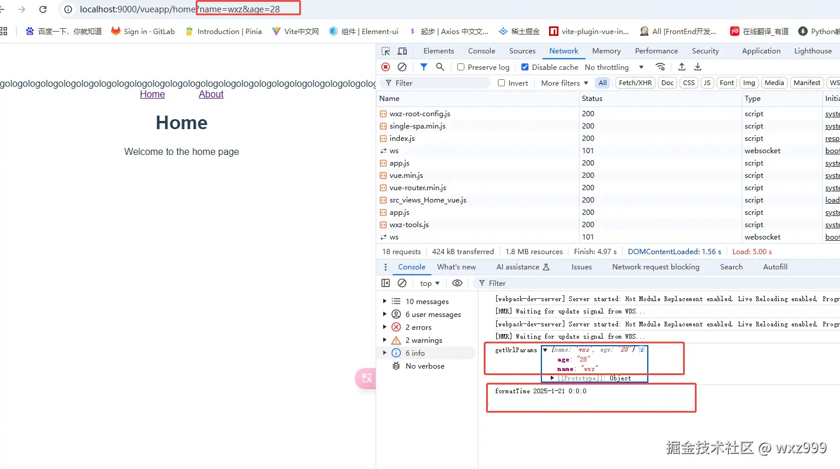Open the 百度一下 bookmark
840x469 pixels.
click(63, 31)
